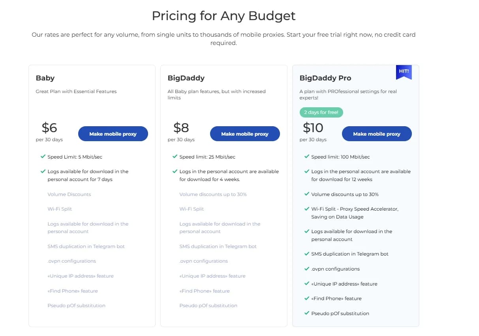Click Make mobile proxy under BigDaddy Pro
Screen dimensions: 479x336
[377, 134]
